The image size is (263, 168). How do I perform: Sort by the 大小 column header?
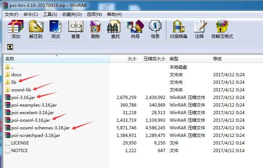124,59
